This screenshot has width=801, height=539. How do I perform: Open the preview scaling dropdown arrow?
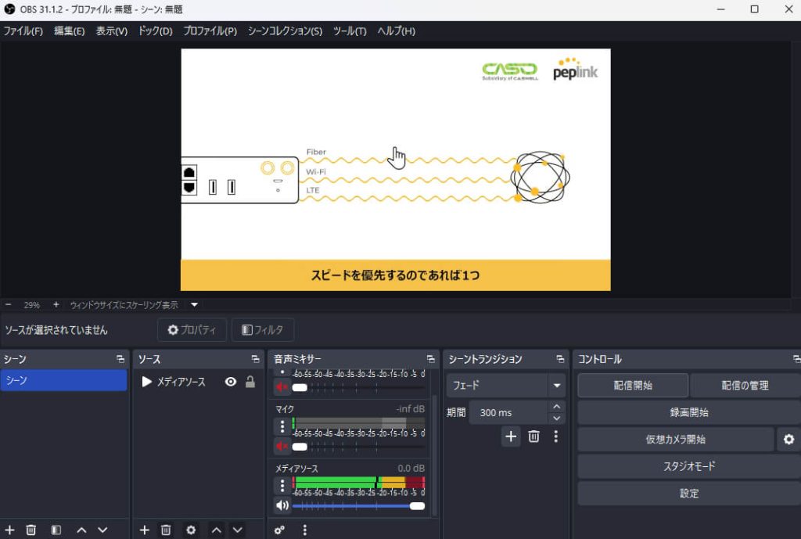pos(195,305)
